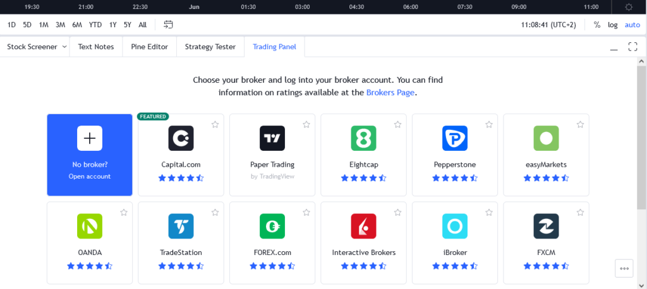Click the panel scrollbar down arrow
The image size is (647, 289).
point(641,285)
